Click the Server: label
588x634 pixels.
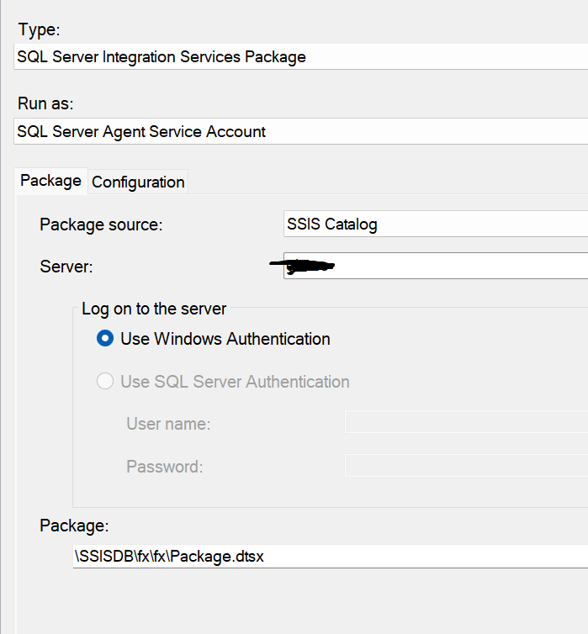pyautogui.click(x=66, y=267)
